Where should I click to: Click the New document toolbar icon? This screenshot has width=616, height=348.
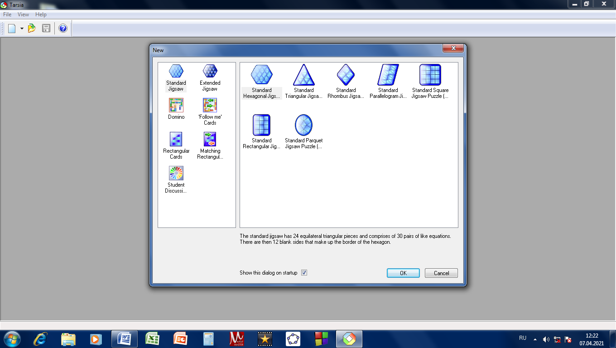pos(12,29)
